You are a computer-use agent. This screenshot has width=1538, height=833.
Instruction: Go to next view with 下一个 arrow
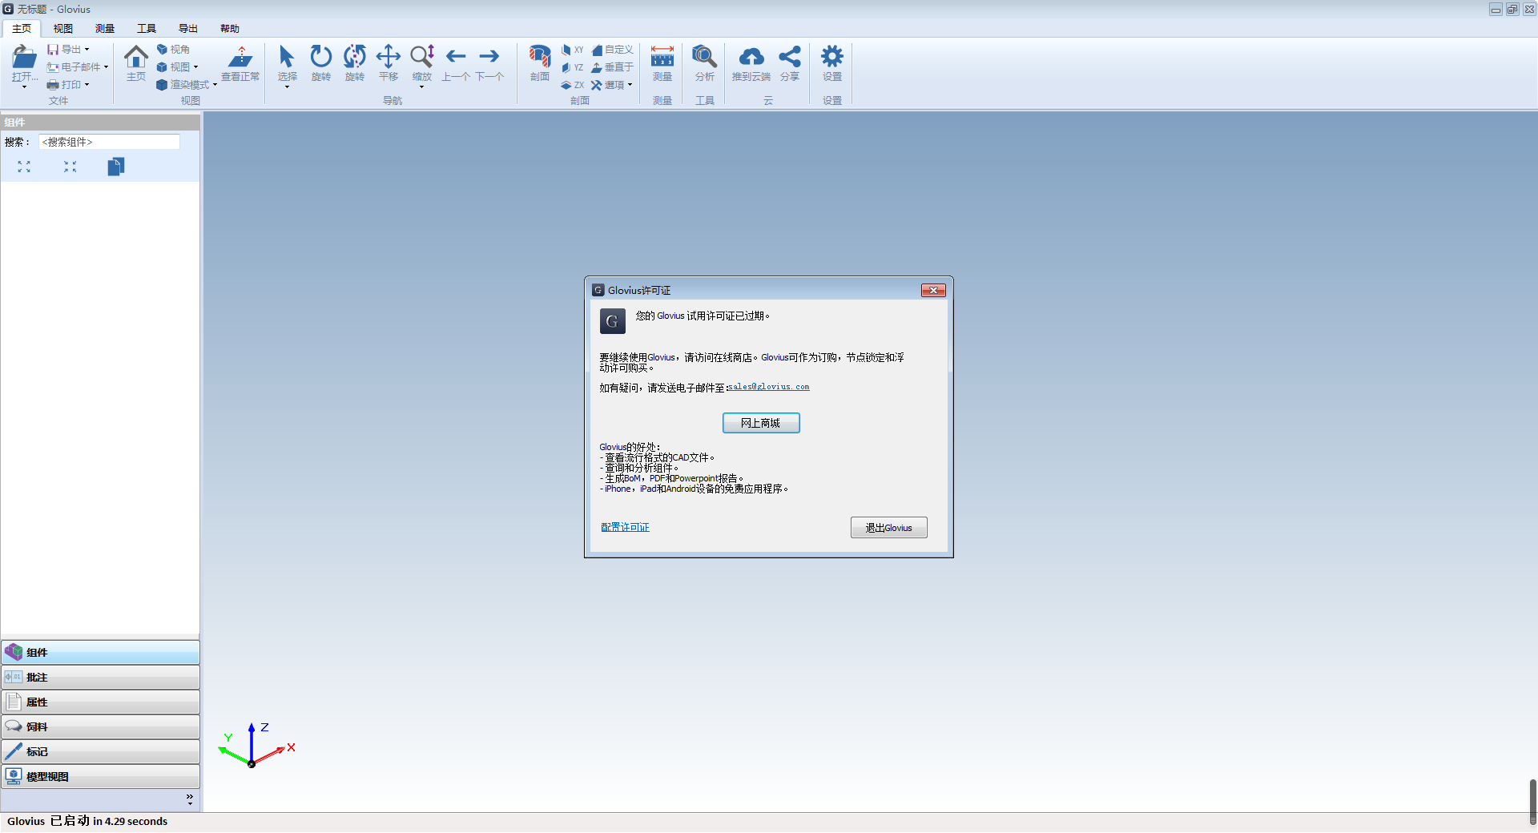[x=489, y=56]
